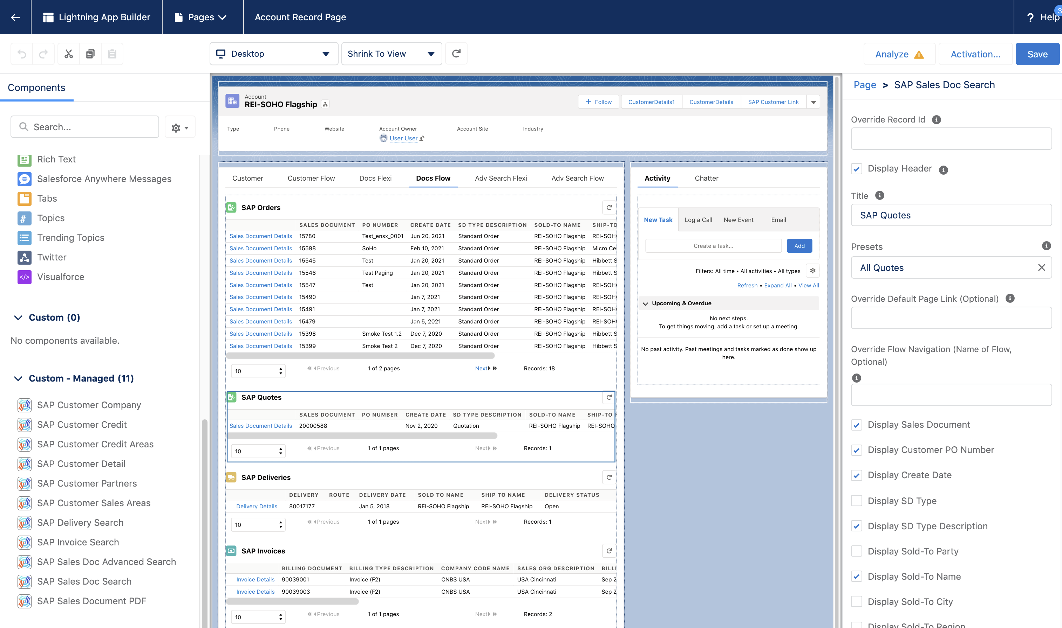Show Presets info tooltip icon

pos(1046,246)
